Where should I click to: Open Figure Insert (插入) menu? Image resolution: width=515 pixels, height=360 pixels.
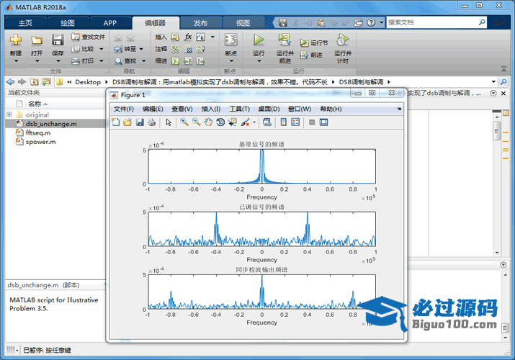(x=211, y=109)
